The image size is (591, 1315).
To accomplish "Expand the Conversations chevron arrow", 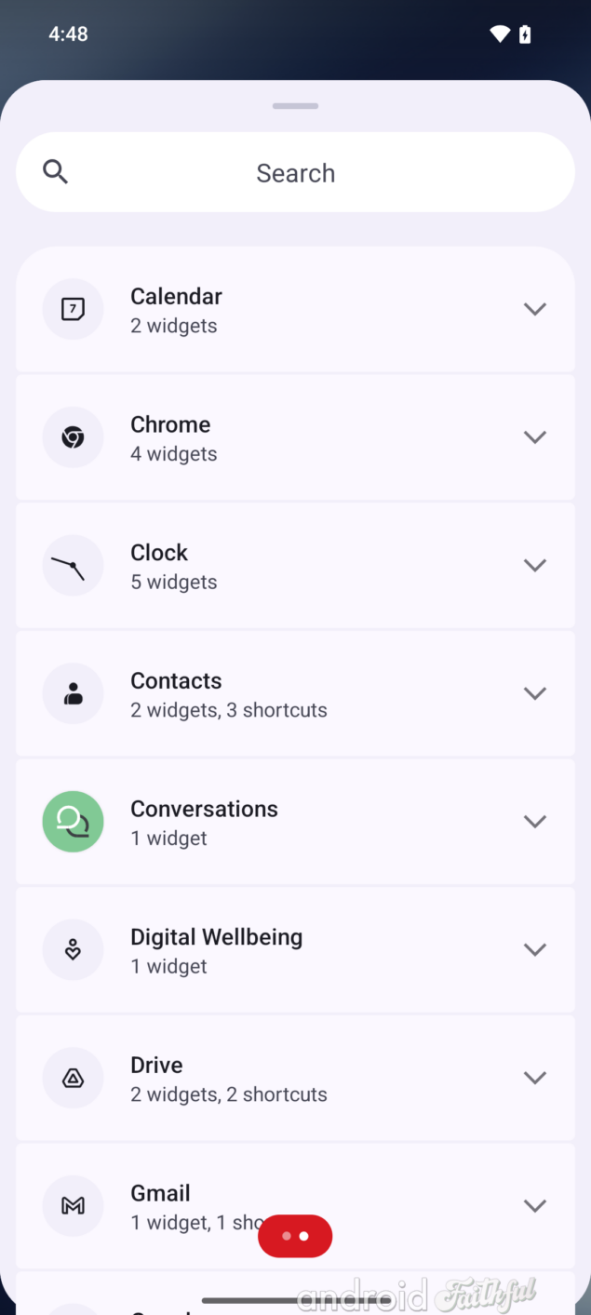I will tap(534, 822).
